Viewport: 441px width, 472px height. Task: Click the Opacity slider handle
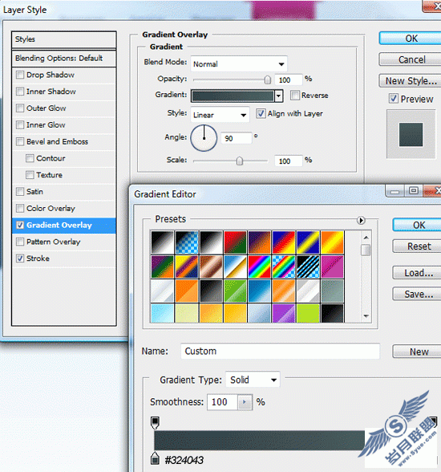[267, 79]
